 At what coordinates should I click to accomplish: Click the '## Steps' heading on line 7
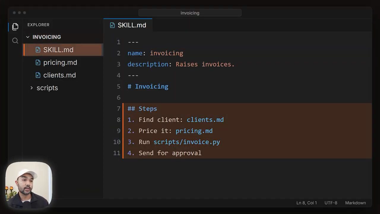142,109
